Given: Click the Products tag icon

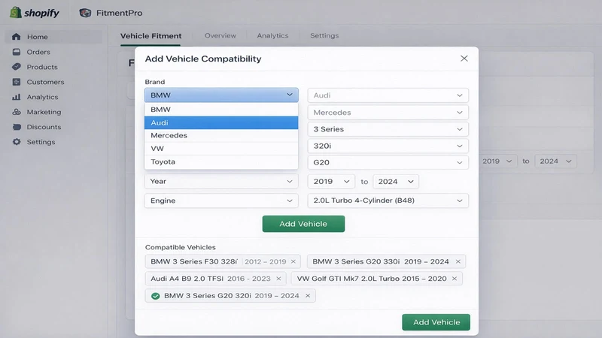Looking at the screenshot, I should (16, 67).
